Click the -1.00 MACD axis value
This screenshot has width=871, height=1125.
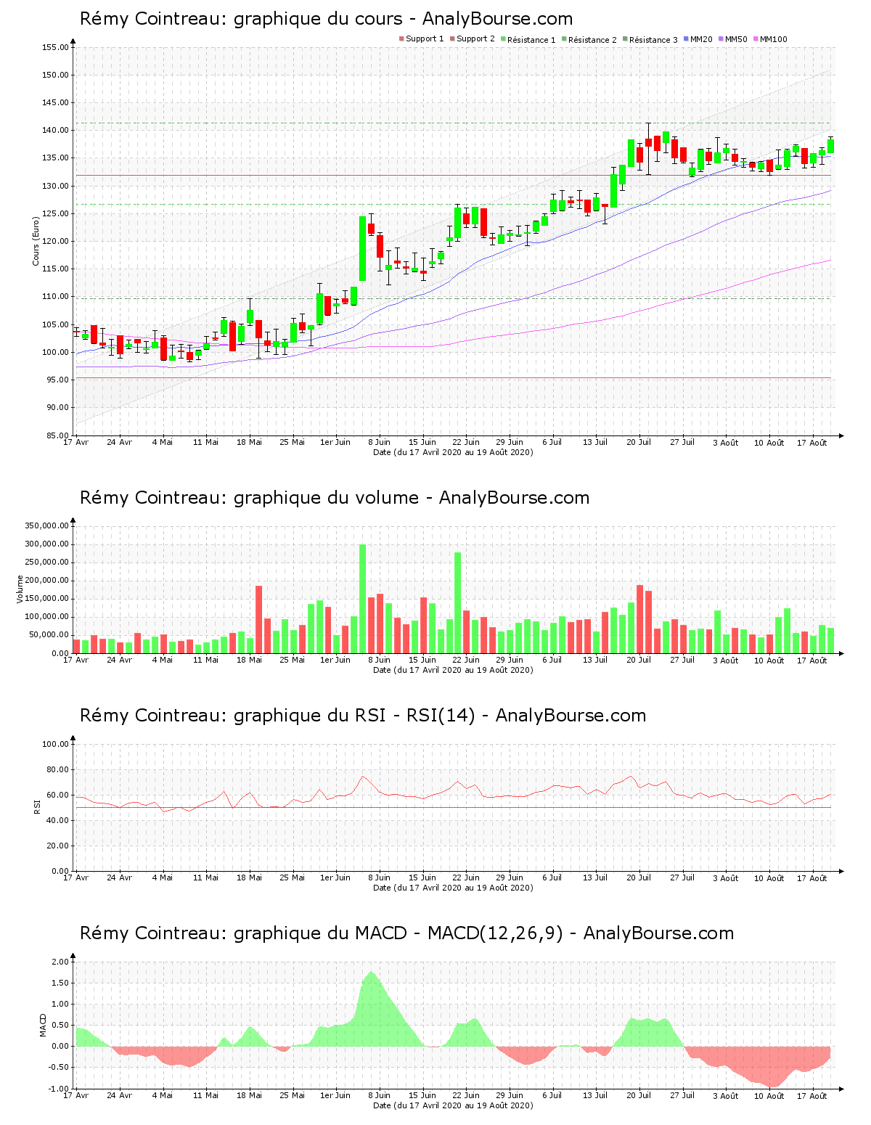[x=60, y=1089]
